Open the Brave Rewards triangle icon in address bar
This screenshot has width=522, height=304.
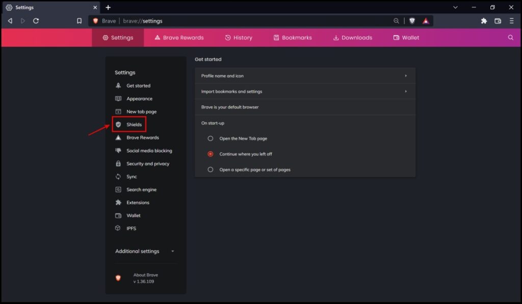[426, 21]
